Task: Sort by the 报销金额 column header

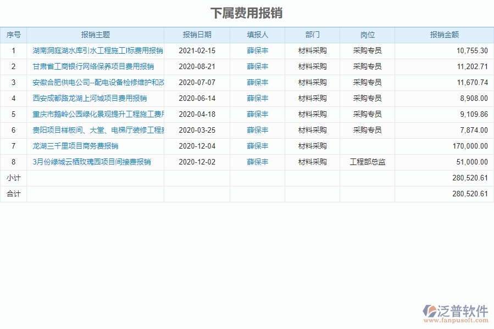Action: click(x=444, y=34)
